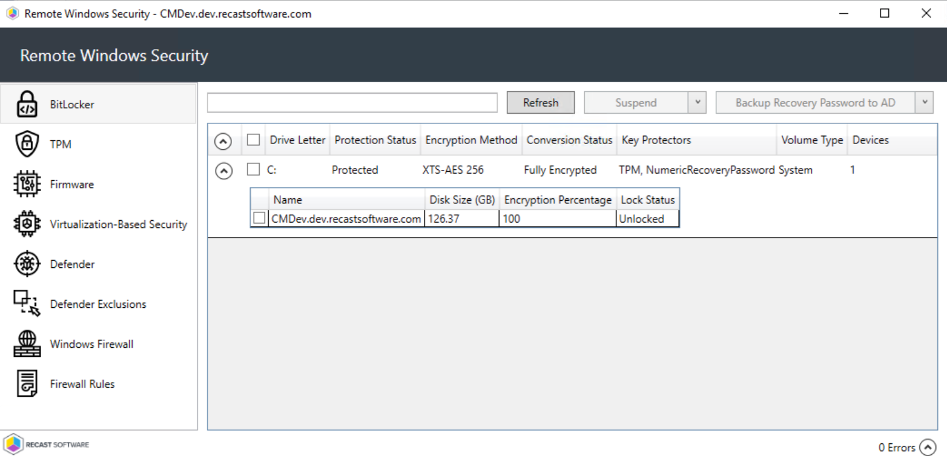The height and width of the screenshot is (456, 947).
Task: Click the Defender Exclusions icon
Action: pyautogui.click(x=27, y=304)
